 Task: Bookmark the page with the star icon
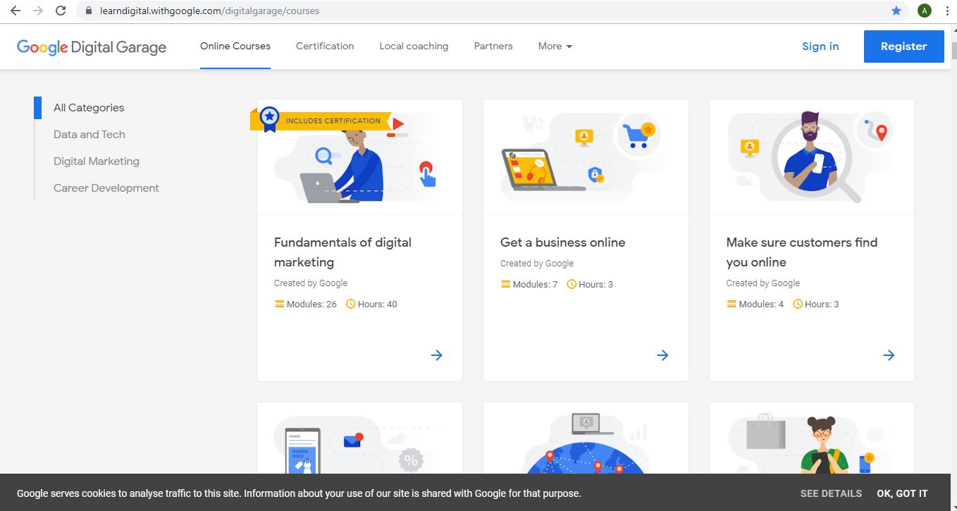[x=896, y=11]
